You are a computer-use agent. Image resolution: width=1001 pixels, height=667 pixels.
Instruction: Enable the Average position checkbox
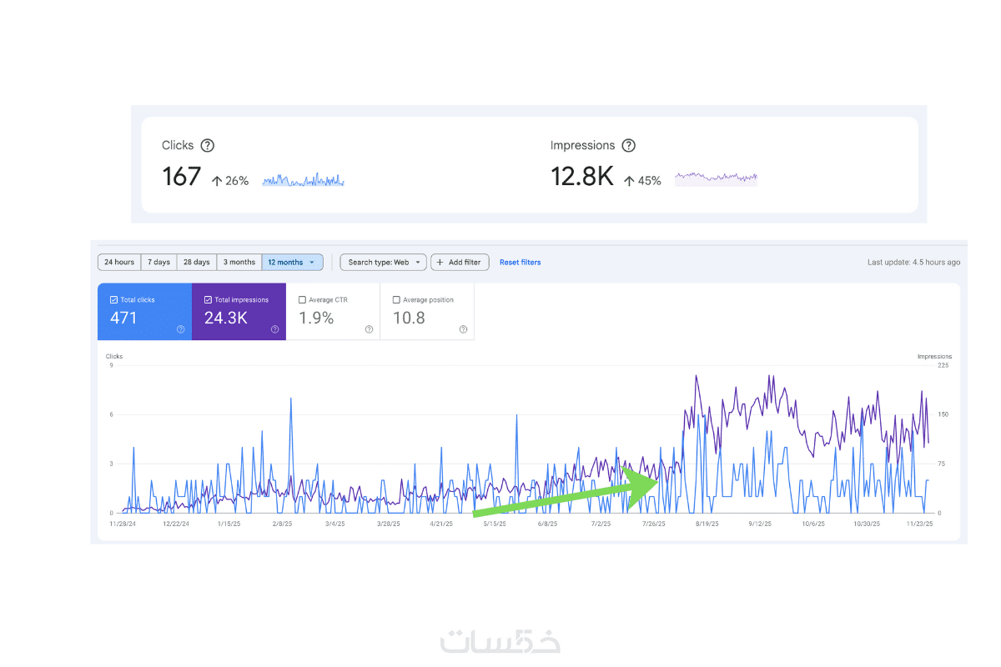pos(396,299)
